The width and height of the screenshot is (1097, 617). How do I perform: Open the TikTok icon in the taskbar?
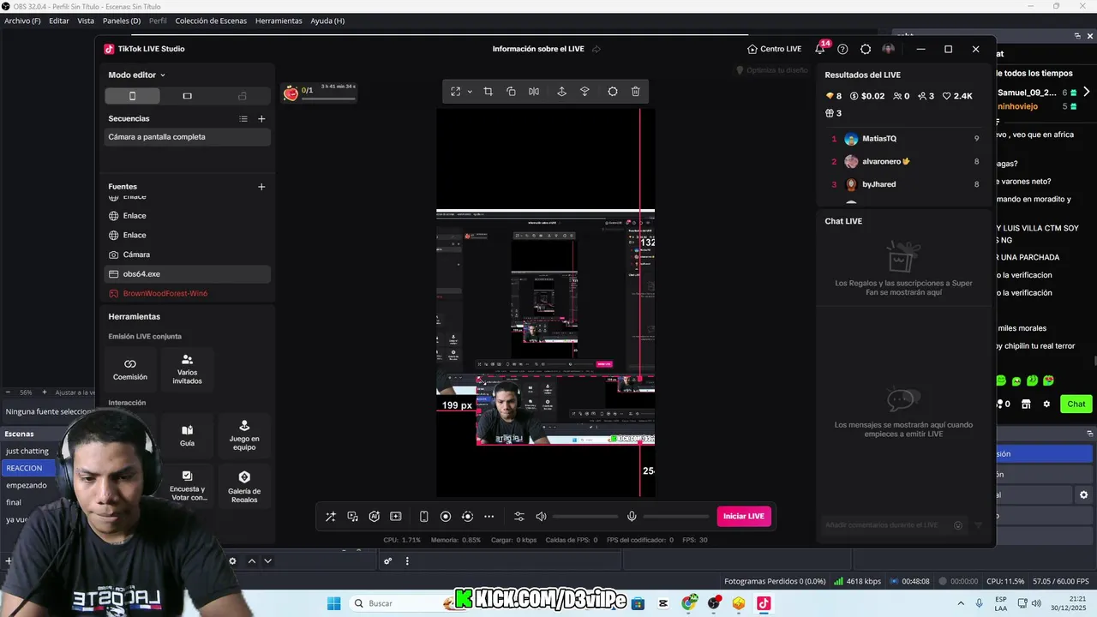(x=764, y=603)
